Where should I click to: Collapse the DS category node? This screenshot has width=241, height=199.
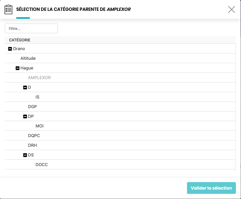(x=25, y=155)
